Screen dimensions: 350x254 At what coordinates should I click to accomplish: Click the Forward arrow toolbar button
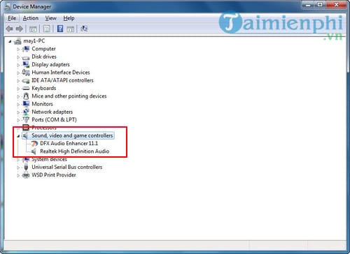(20, 29)
